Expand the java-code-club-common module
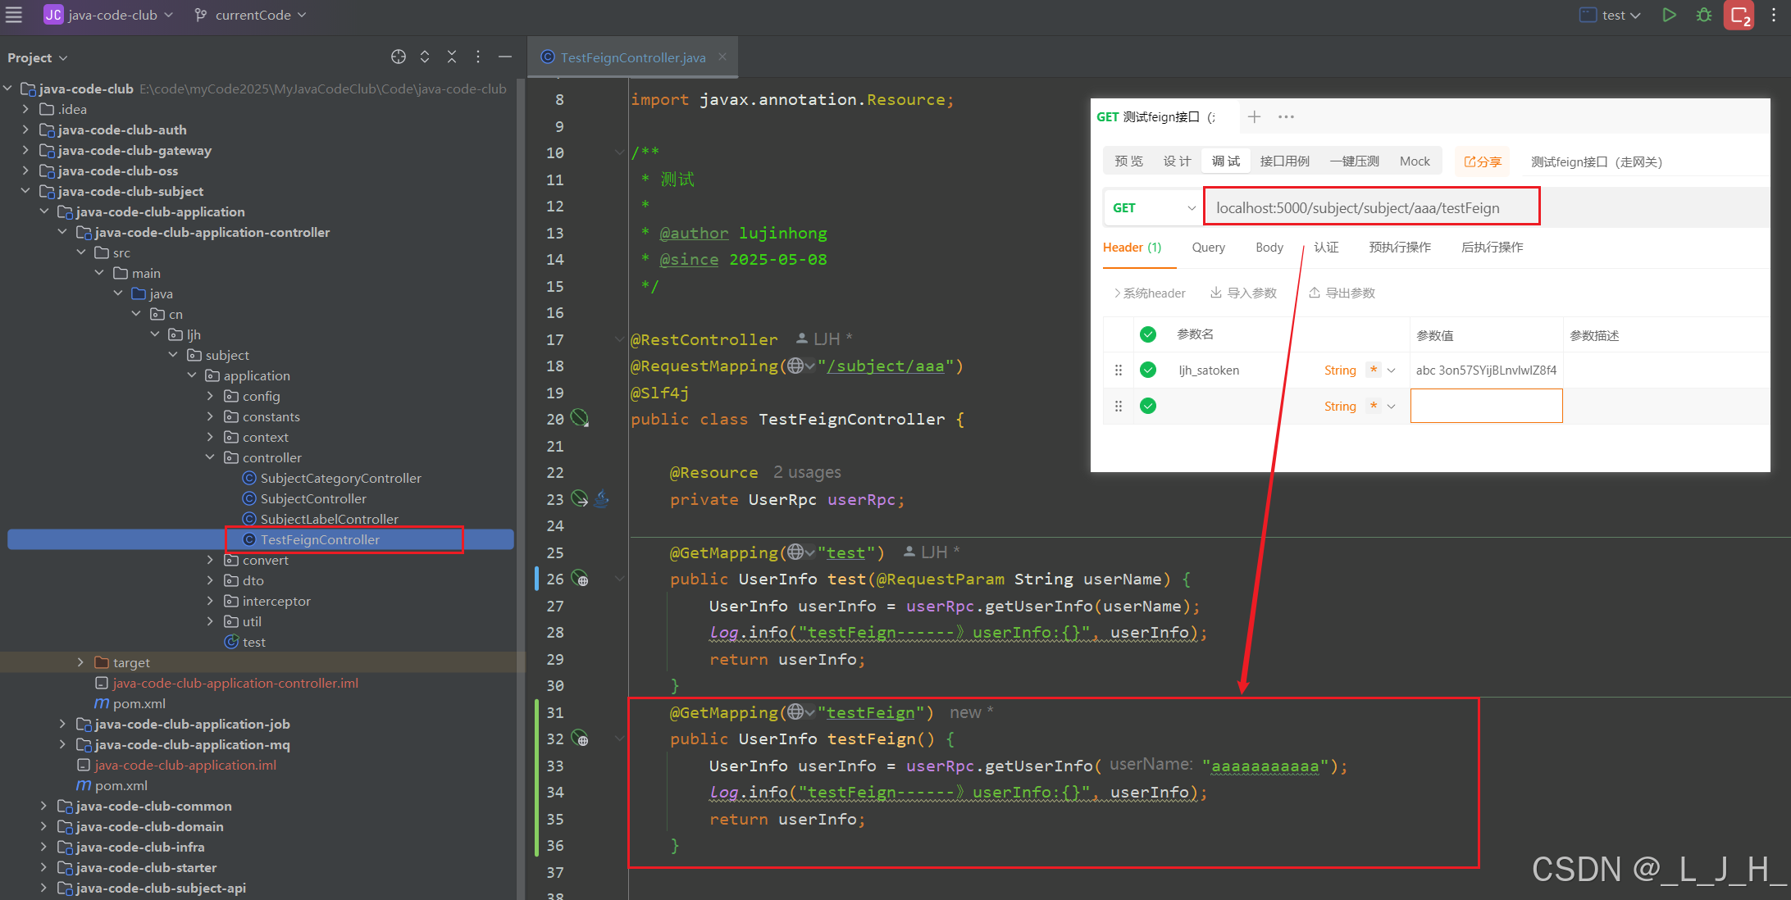The width and height of the screenshot is (1791, 900). [43, 806]
